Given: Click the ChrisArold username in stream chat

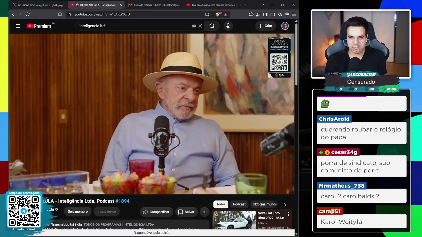Looking at the screenshot, I should 334,119.
